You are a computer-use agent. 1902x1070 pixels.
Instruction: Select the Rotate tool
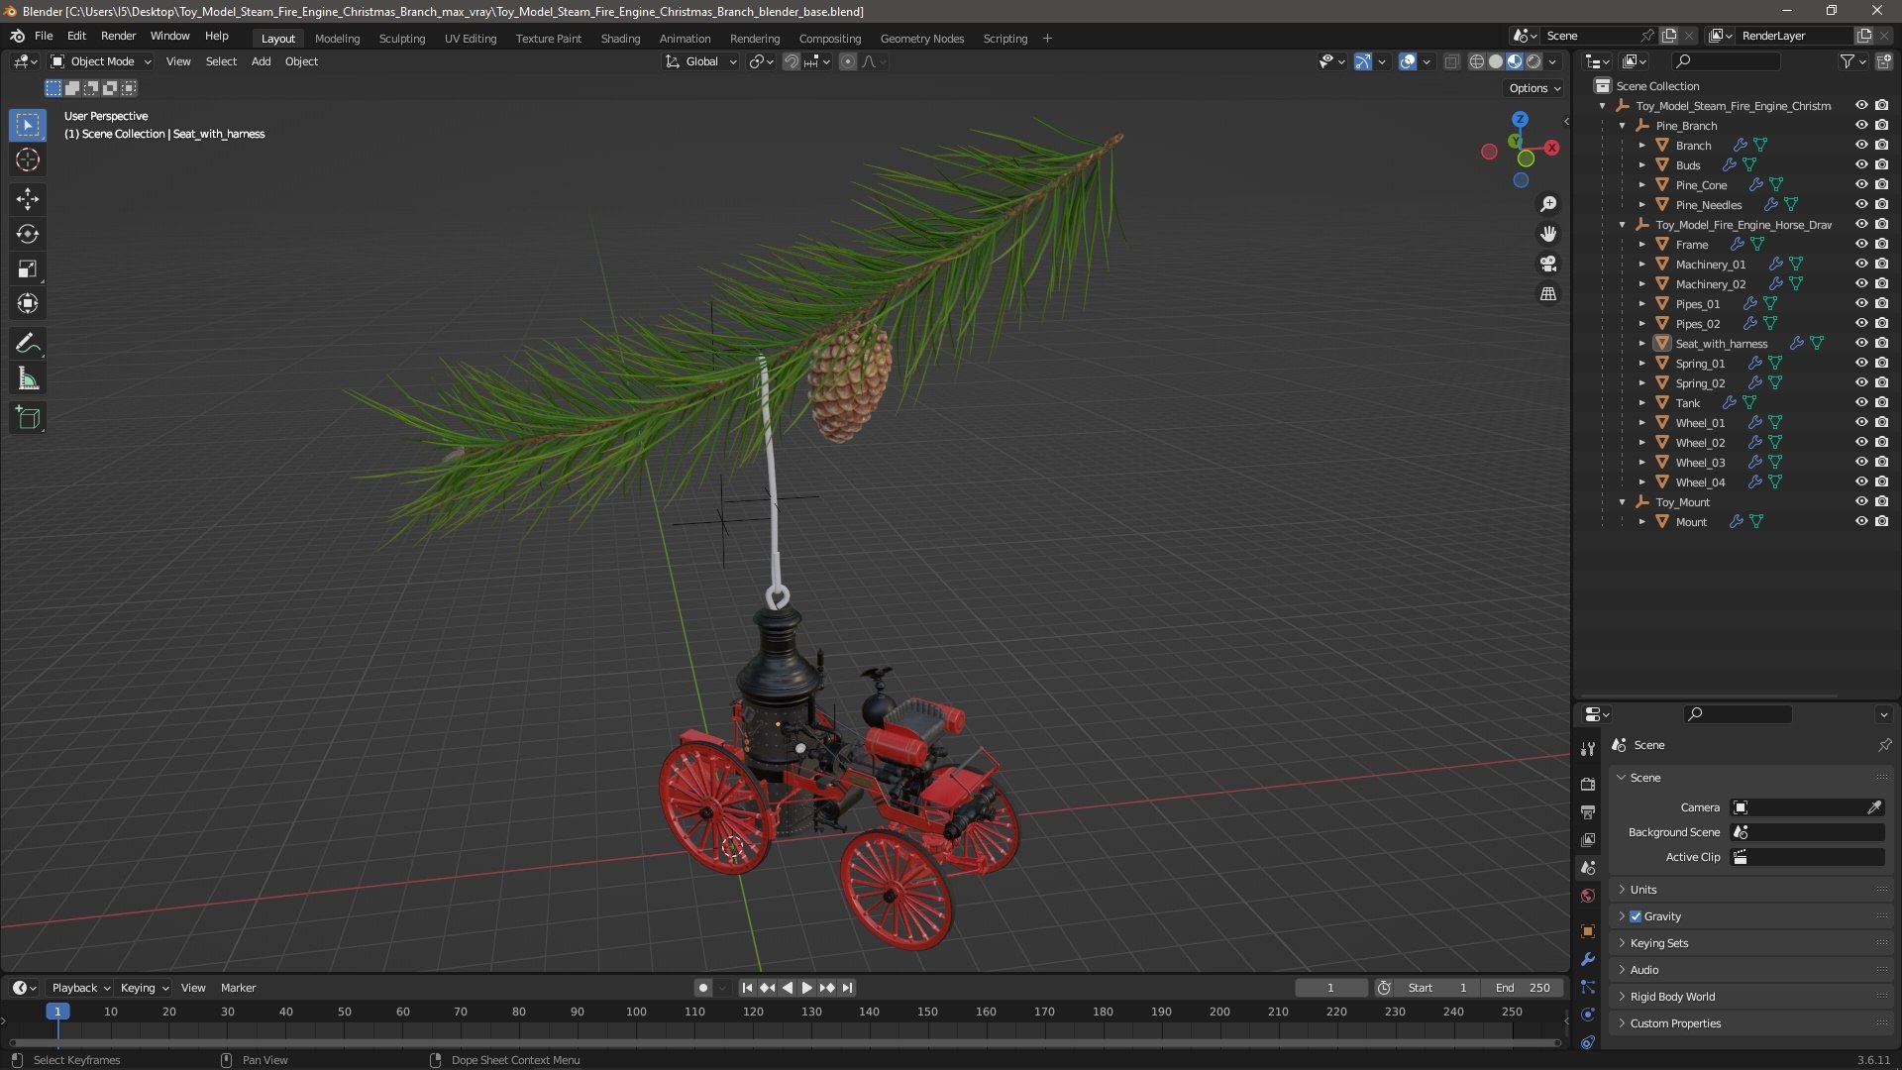[27, 234]
